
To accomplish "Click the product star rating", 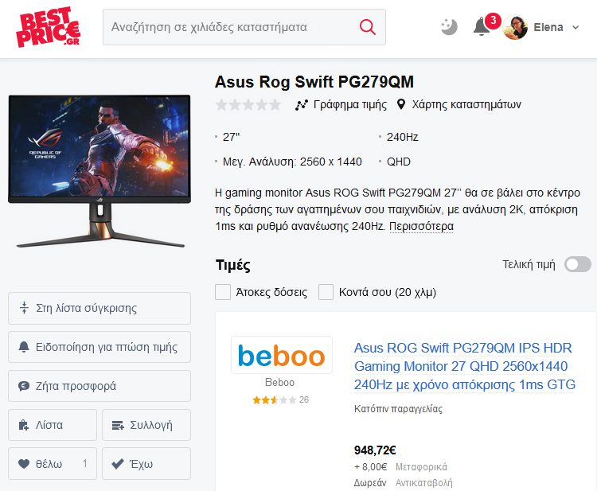I will pos(248,104).
